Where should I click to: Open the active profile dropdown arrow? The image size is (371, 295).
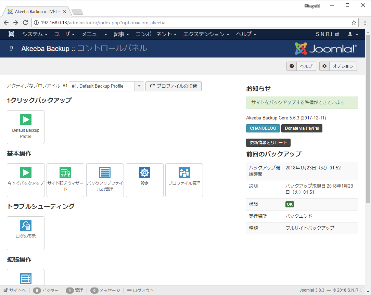tap(139, 86)
